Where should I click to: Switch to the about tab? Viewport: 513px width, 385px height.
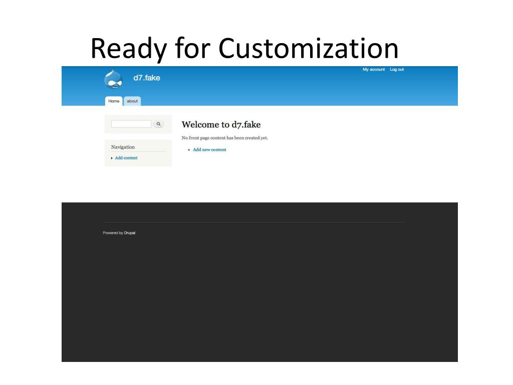(x=132, y=101)
